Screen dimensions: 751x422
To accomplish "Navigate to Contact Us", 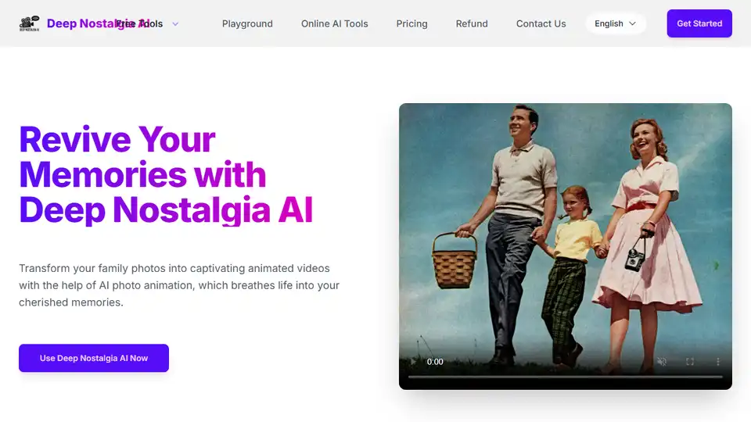I will point(541,23).
